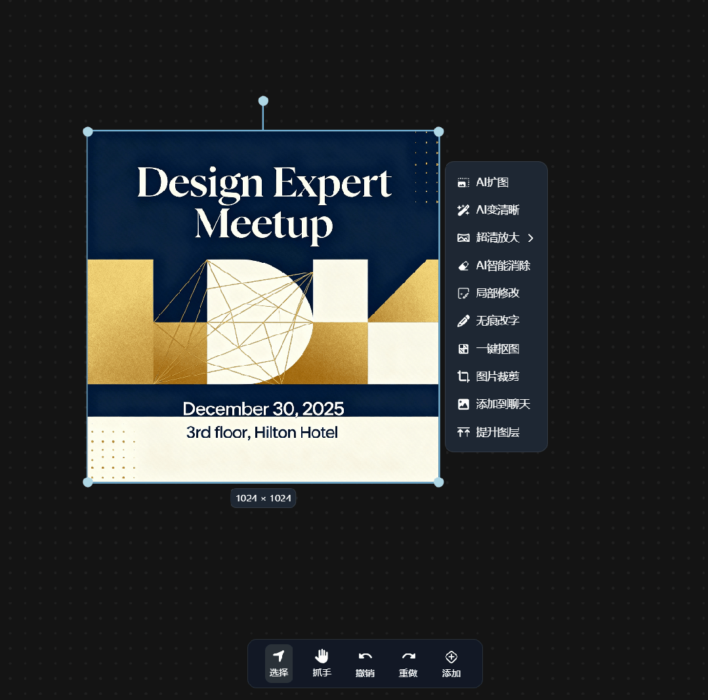Activate the 选择 arrow tool
The width and height of the screenshot is (708, 700).
click(279, 663)
